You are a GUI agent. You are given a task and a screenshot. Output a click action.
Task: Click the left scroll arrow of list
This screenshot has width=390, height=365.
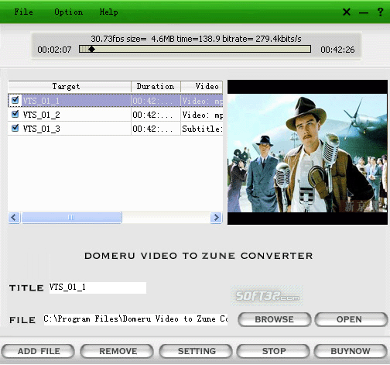14,218
